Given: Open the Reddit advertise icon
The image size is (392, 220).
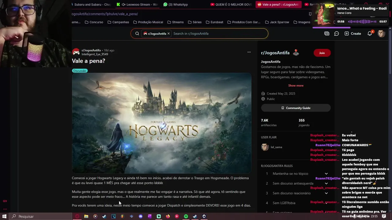Looking at the screenshot, I should click(327, 34).
